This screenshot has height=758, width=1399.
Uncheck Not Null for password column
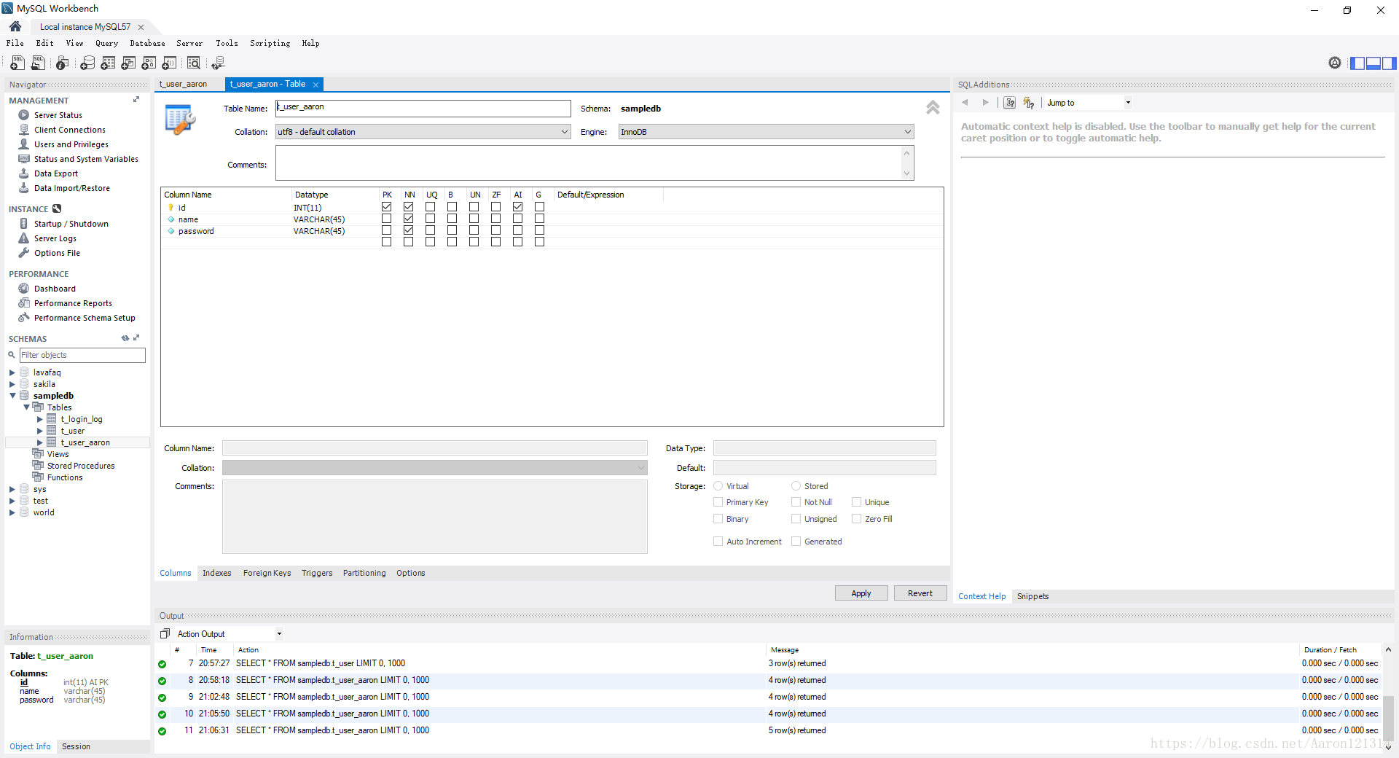point(409,230)
